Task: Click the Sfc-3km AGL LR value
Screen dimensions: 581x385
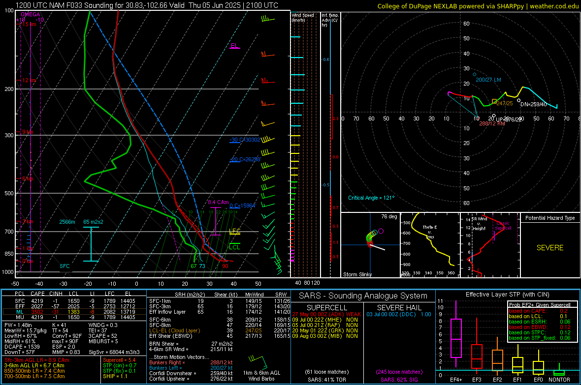Action: pos(37,360)
